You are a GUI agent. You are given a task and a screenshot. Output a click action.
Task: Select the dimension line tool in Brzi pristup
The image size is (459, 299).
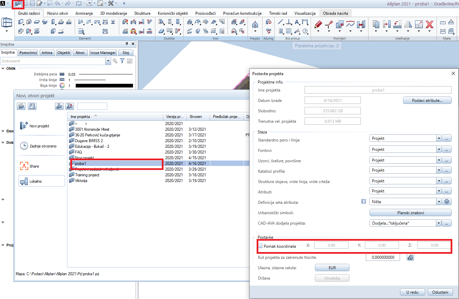[x=305, y=22]
